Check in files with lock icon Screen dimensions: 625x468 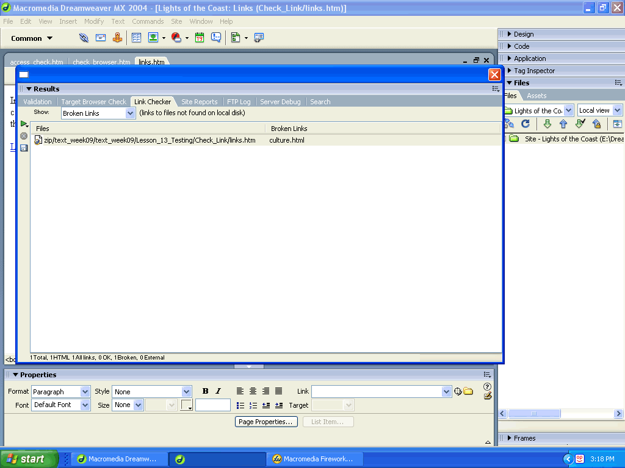pyautogui.click(x=597, y=124)
